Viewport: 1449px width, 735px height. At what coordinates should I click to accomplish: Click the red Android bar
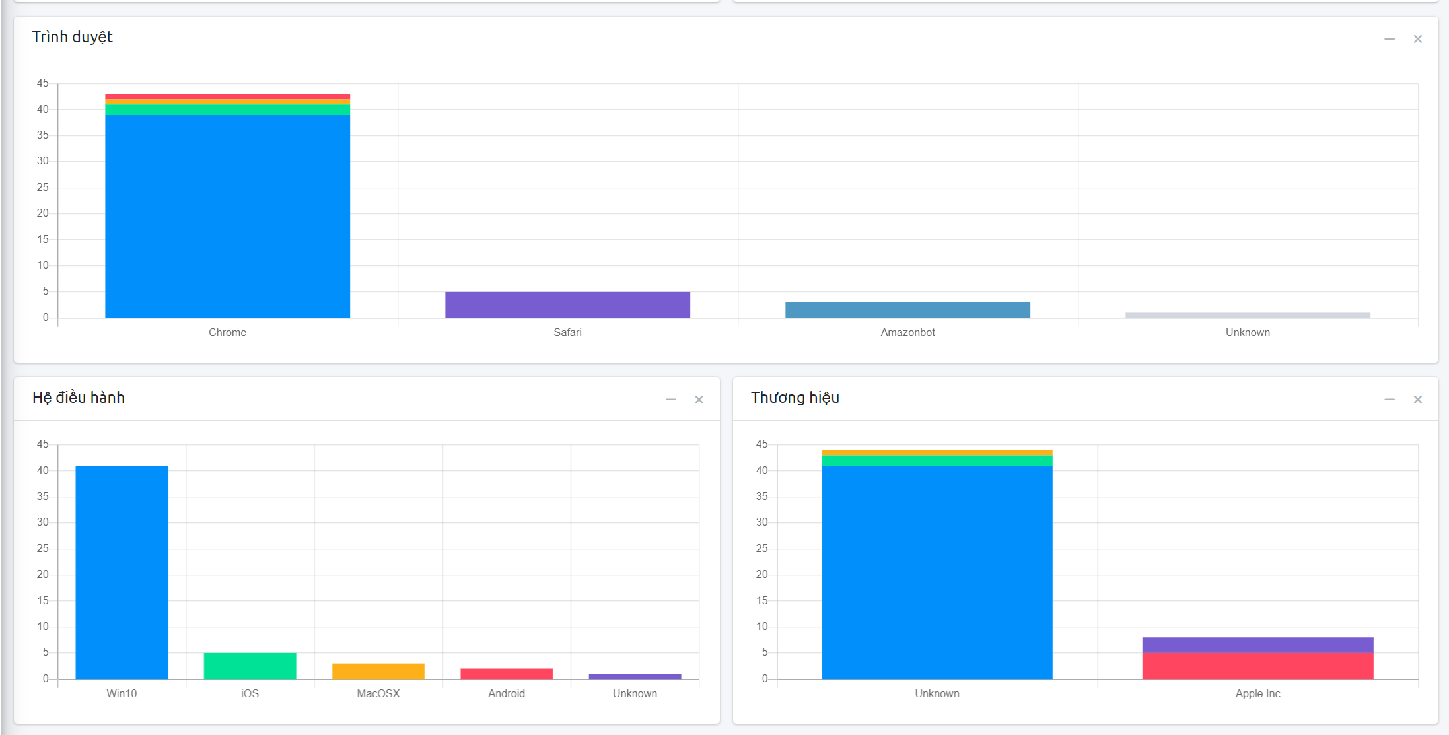[507, 674]
